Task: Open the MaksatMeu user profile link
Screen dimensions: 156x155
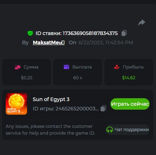Action: (49, 42)
